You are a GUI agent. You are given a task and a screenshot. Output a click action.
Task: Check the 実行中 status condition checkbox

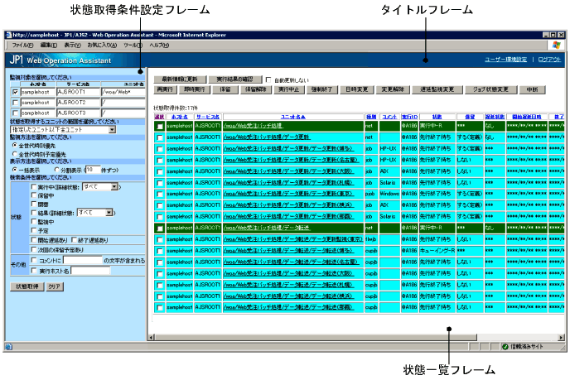pos(34,187)
